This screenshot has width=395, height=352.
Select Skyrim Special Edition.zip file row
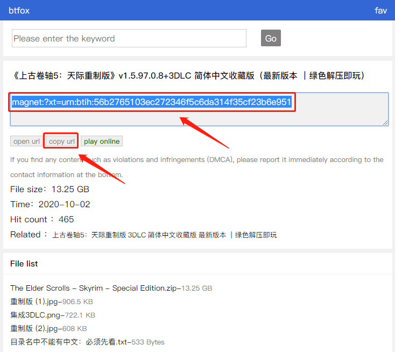tap(111, 288)
